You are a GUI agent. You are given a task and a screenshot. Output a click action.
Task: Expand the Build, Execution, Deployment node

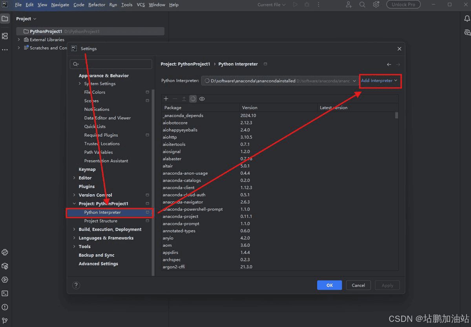75,229
